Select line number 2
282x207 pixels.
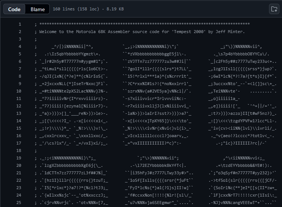(x=20, y=32)
